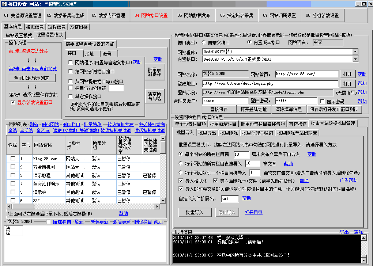Choose the 自定义接口 radio option
The image size is (373, 266).
204,42
